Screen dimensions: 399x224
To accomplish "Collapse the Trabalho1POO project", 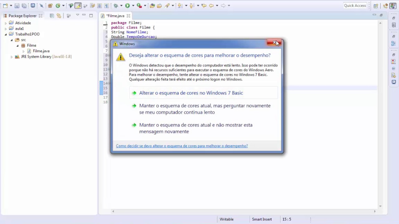I will pos(6,34).
